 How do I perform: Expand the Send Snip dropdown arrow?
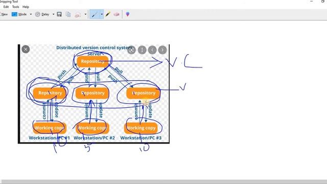tap(85, 14)
